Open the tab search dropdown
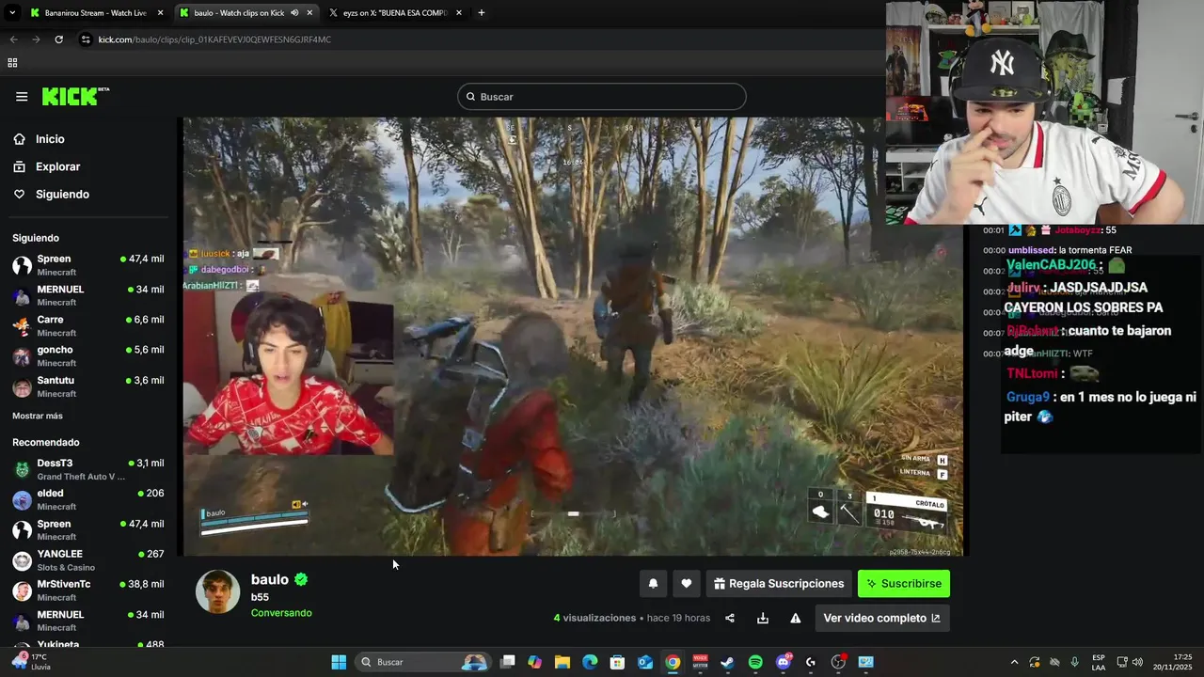This screenshot has width=1204, height=677. pyautogui.click(x=12, y=13)
